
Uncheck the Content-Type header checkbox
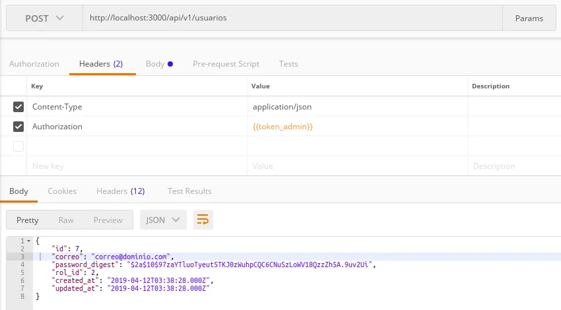point(18,106)
